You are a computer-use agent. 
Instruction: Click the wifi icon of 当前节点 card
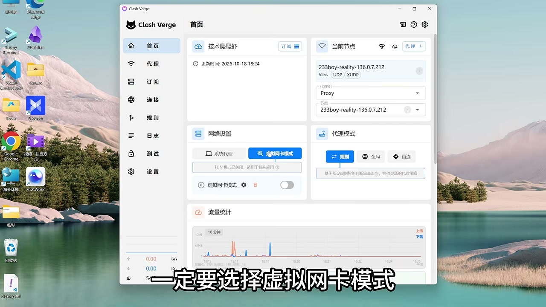click(322, 46)
